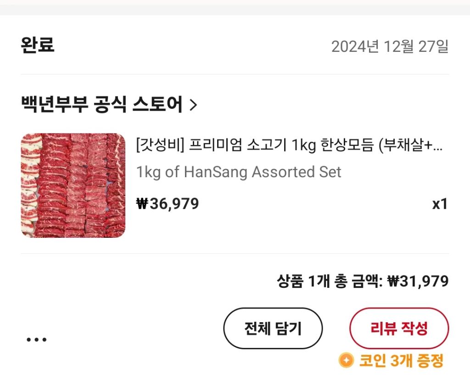Click the ₩36,979 item price
The height and width of the screenshot is (381, 470).
167,203
